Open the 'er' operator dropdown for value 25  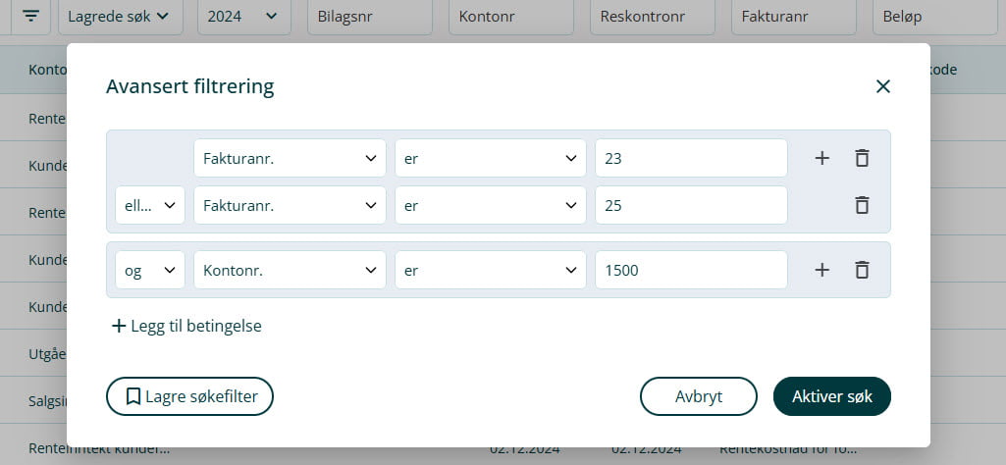point(491,205)
